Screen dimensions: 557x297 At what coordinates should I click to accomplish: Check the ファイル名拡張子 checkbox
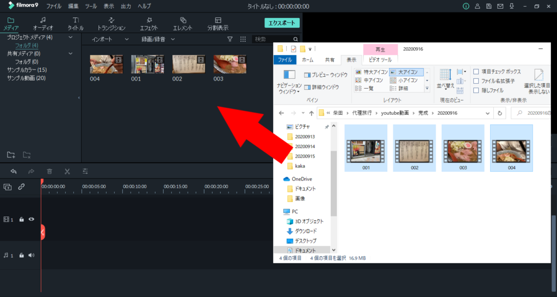(476, 81)
